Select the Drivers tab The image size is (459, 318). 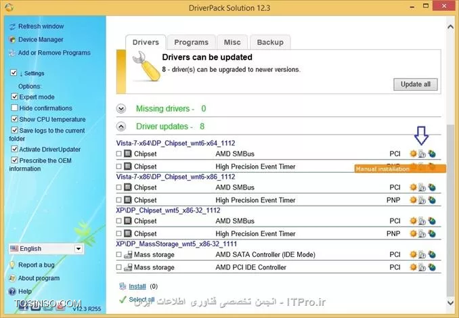click(x=146, y=42)
